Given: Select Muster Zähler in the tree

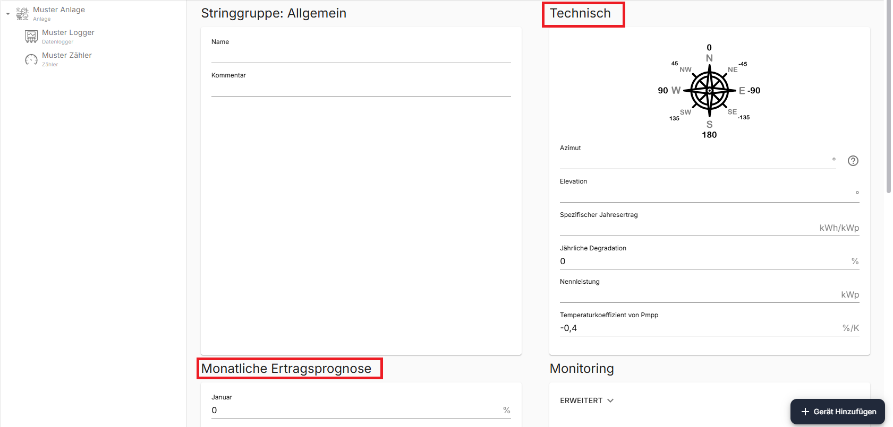Looking at the screenshot, I should (x=66, y=55).
